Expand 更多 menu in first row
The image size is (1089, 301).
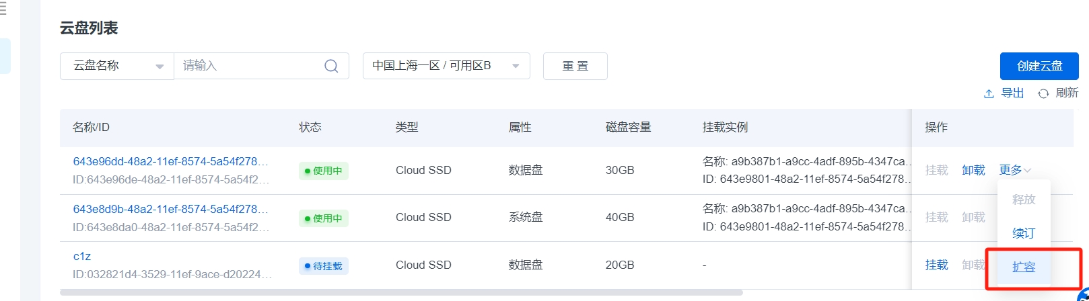coord(1014,170)
